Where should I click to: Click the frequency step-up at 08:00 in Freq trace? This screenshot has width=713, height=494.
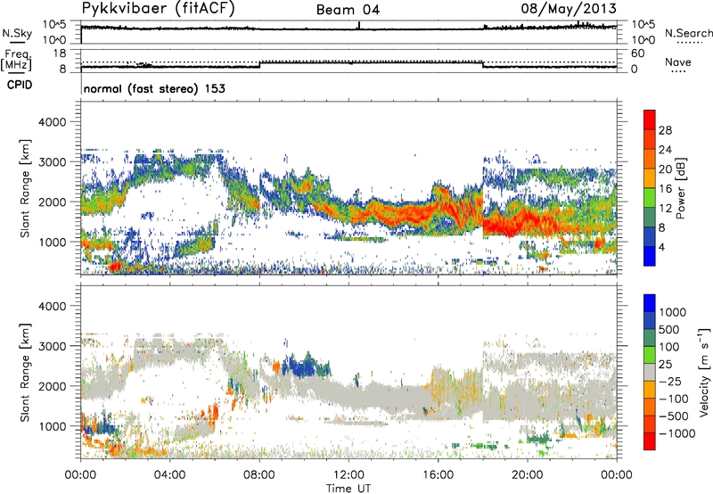[x=259, y=64]
